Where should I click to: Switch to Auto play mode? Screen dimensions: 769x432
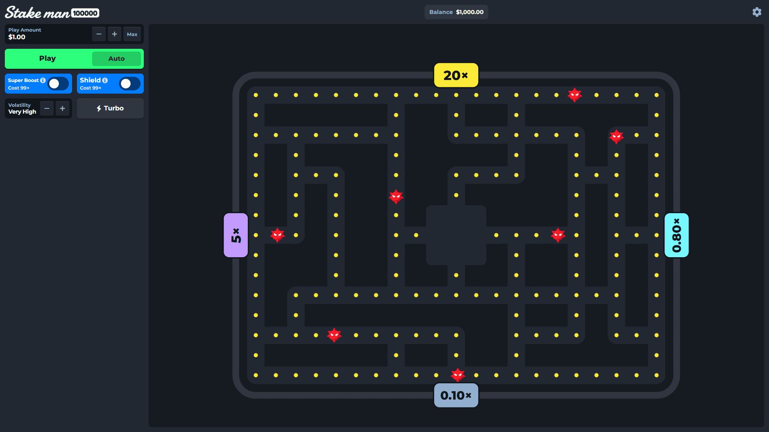[x=117, y=59]
